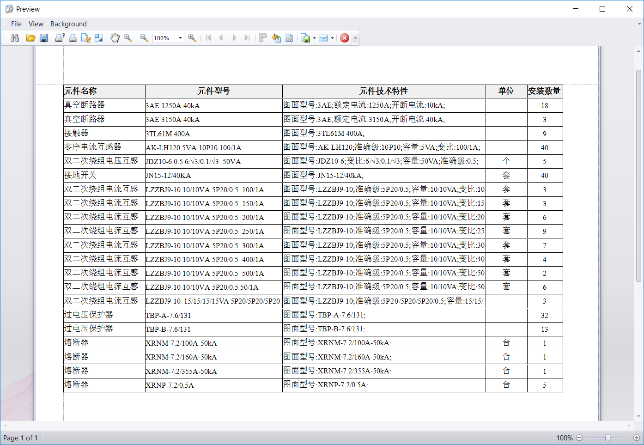Open the Export Document dropdown arrow
This screenshot has width=644, height=445.
(x=314, y=38)
